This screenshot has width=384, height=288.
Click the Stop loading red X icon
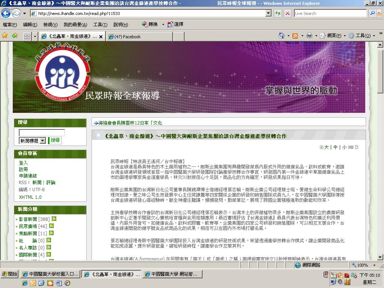tap(288, 13)
